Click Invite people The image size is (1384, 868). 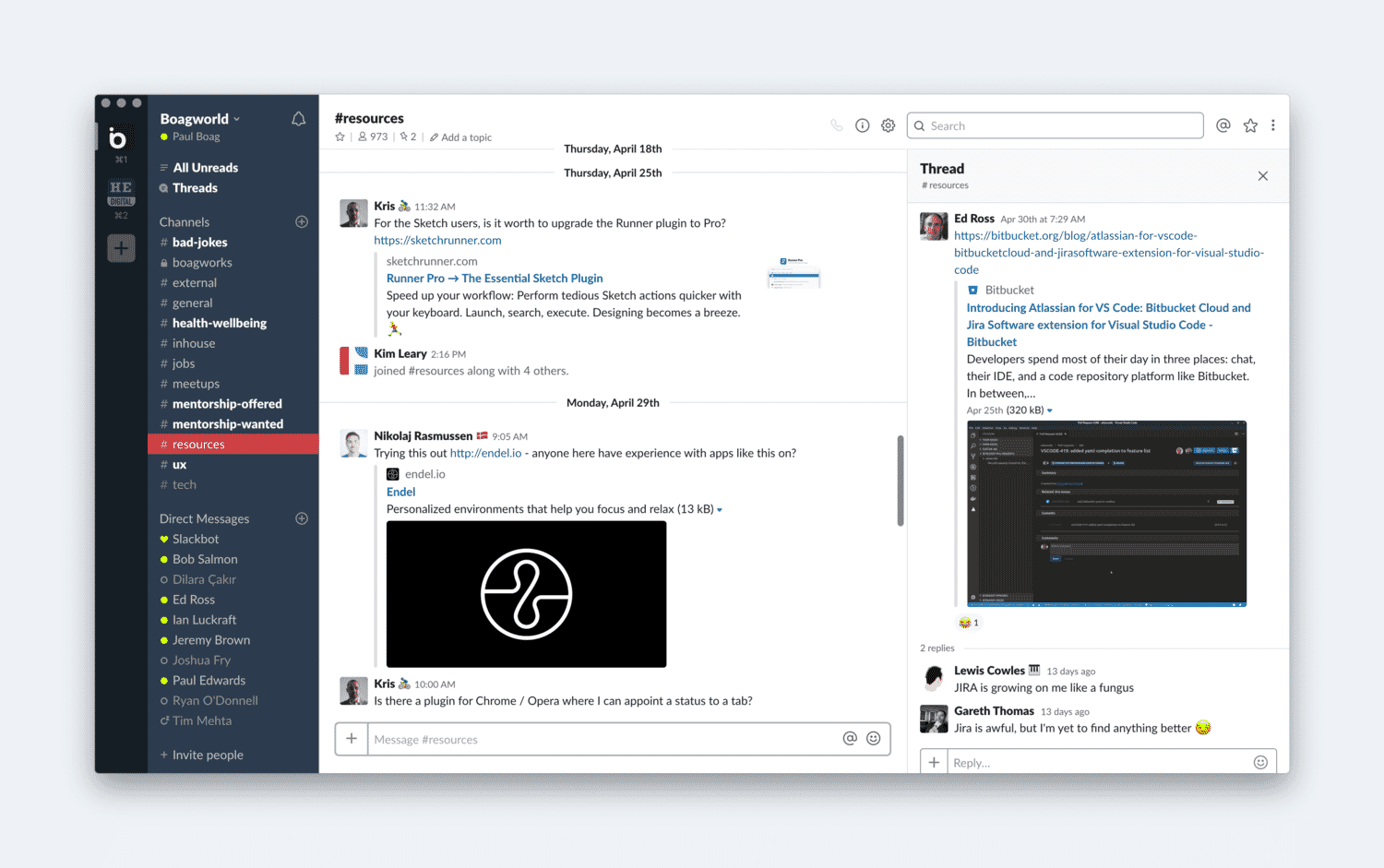[x=202, y=755]
